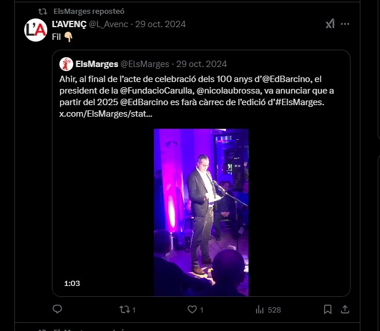The width and height of the screenshot is (380, 331).
Task: Open quoted post's 29 oct. 2024 date
Action: tap(201, 64)
